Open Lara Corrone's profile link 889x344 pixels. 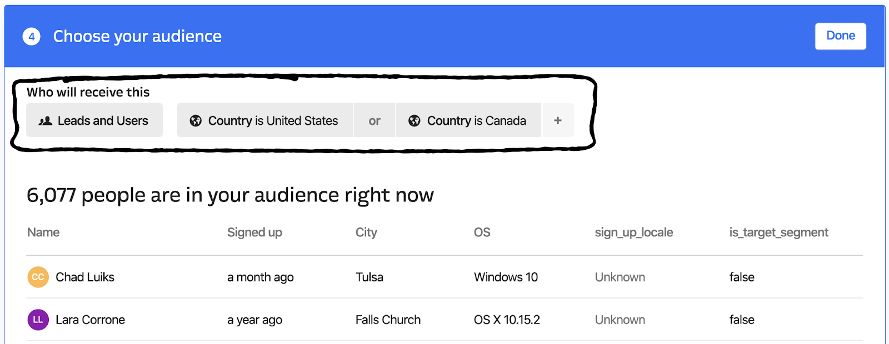click(x=90, y=320)
